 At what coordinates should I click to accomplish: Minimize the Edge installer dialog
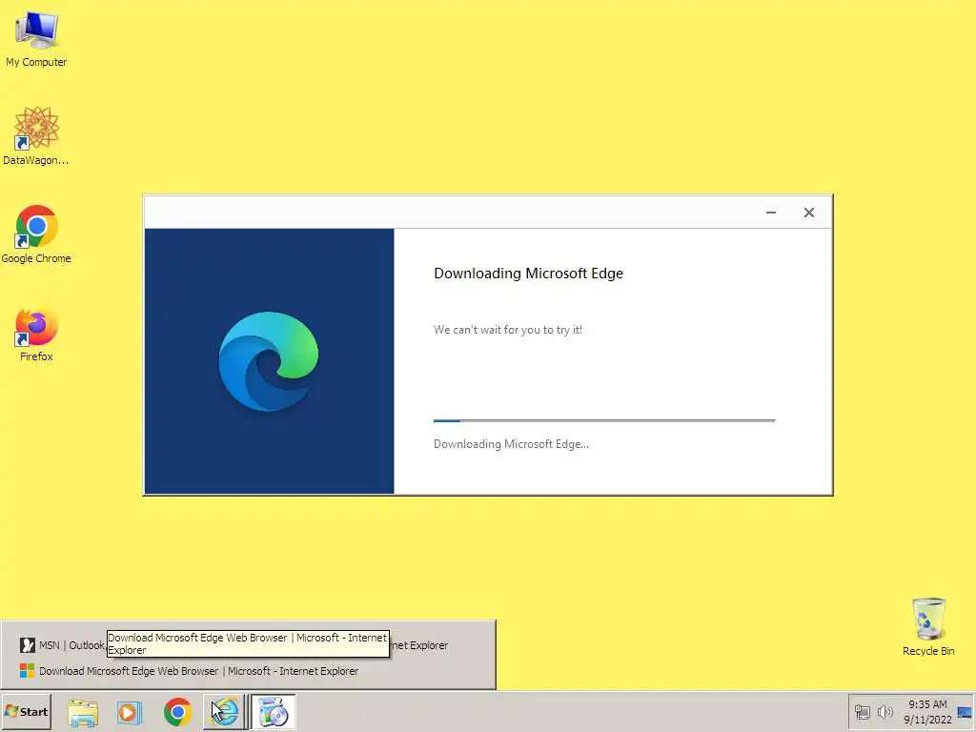pos(770,213)
